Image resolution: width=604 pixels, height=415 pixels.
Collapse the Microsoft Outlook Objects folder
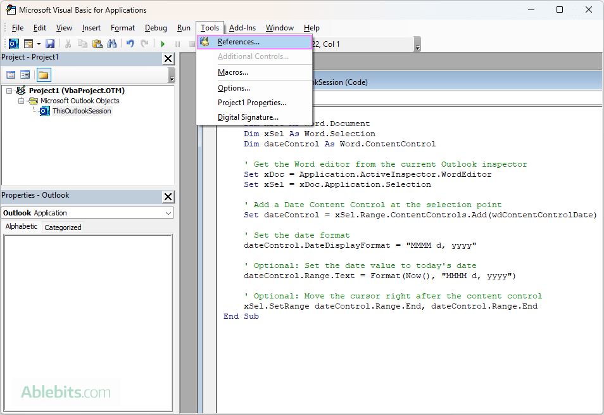[x=21, y=101]
